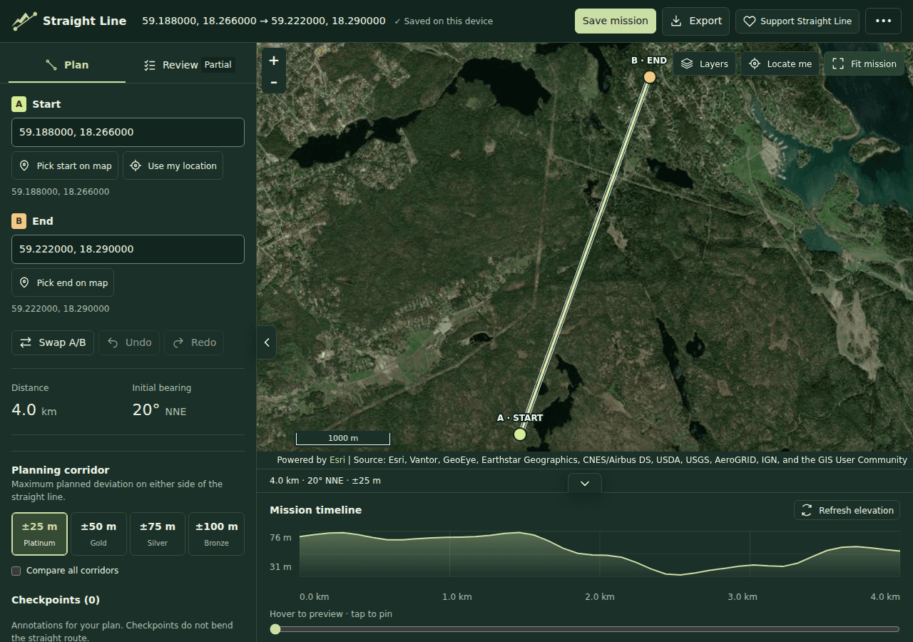Click the 4.0 km distance value
The image size is (913, 642).
[34, 409]
